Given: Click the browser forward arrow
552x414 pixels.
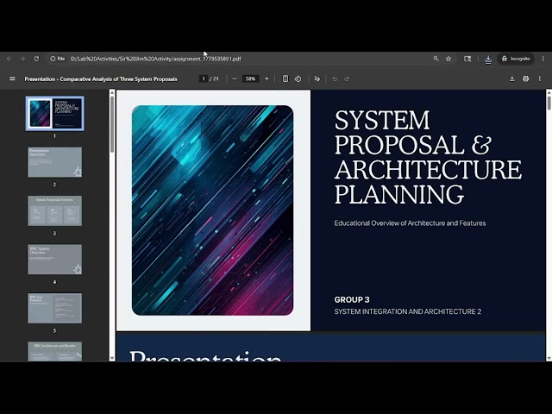Looking at the screenshot, I should point(22,59).
